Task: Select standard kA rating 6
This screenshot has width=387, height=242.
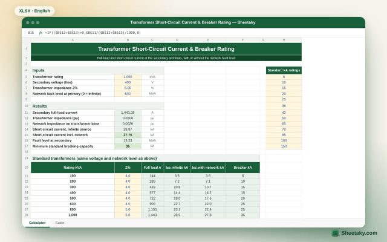Action: [x=284, y=77]
